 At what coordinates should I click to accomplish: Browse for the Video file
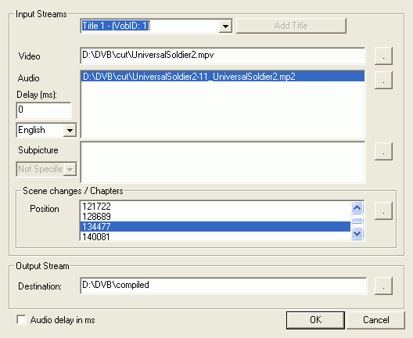[x=383, y=56]
